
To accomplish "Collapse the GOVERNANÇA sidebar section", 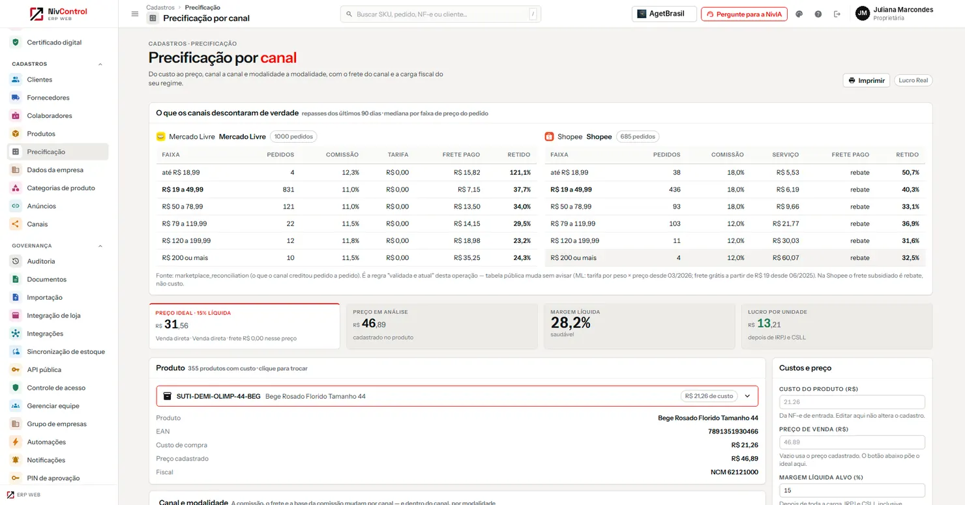I will point(100,246).
